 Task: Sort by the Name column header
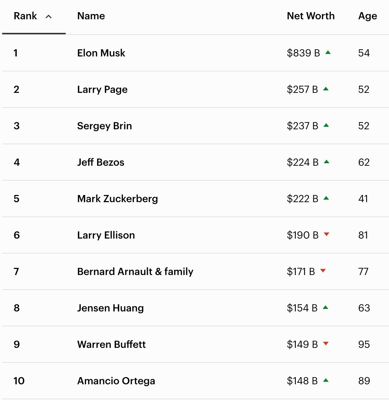[91, 16]
